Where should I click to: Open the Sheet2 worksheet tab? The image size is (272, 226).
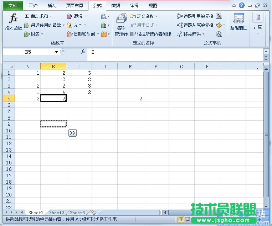(x=57, y=213)
